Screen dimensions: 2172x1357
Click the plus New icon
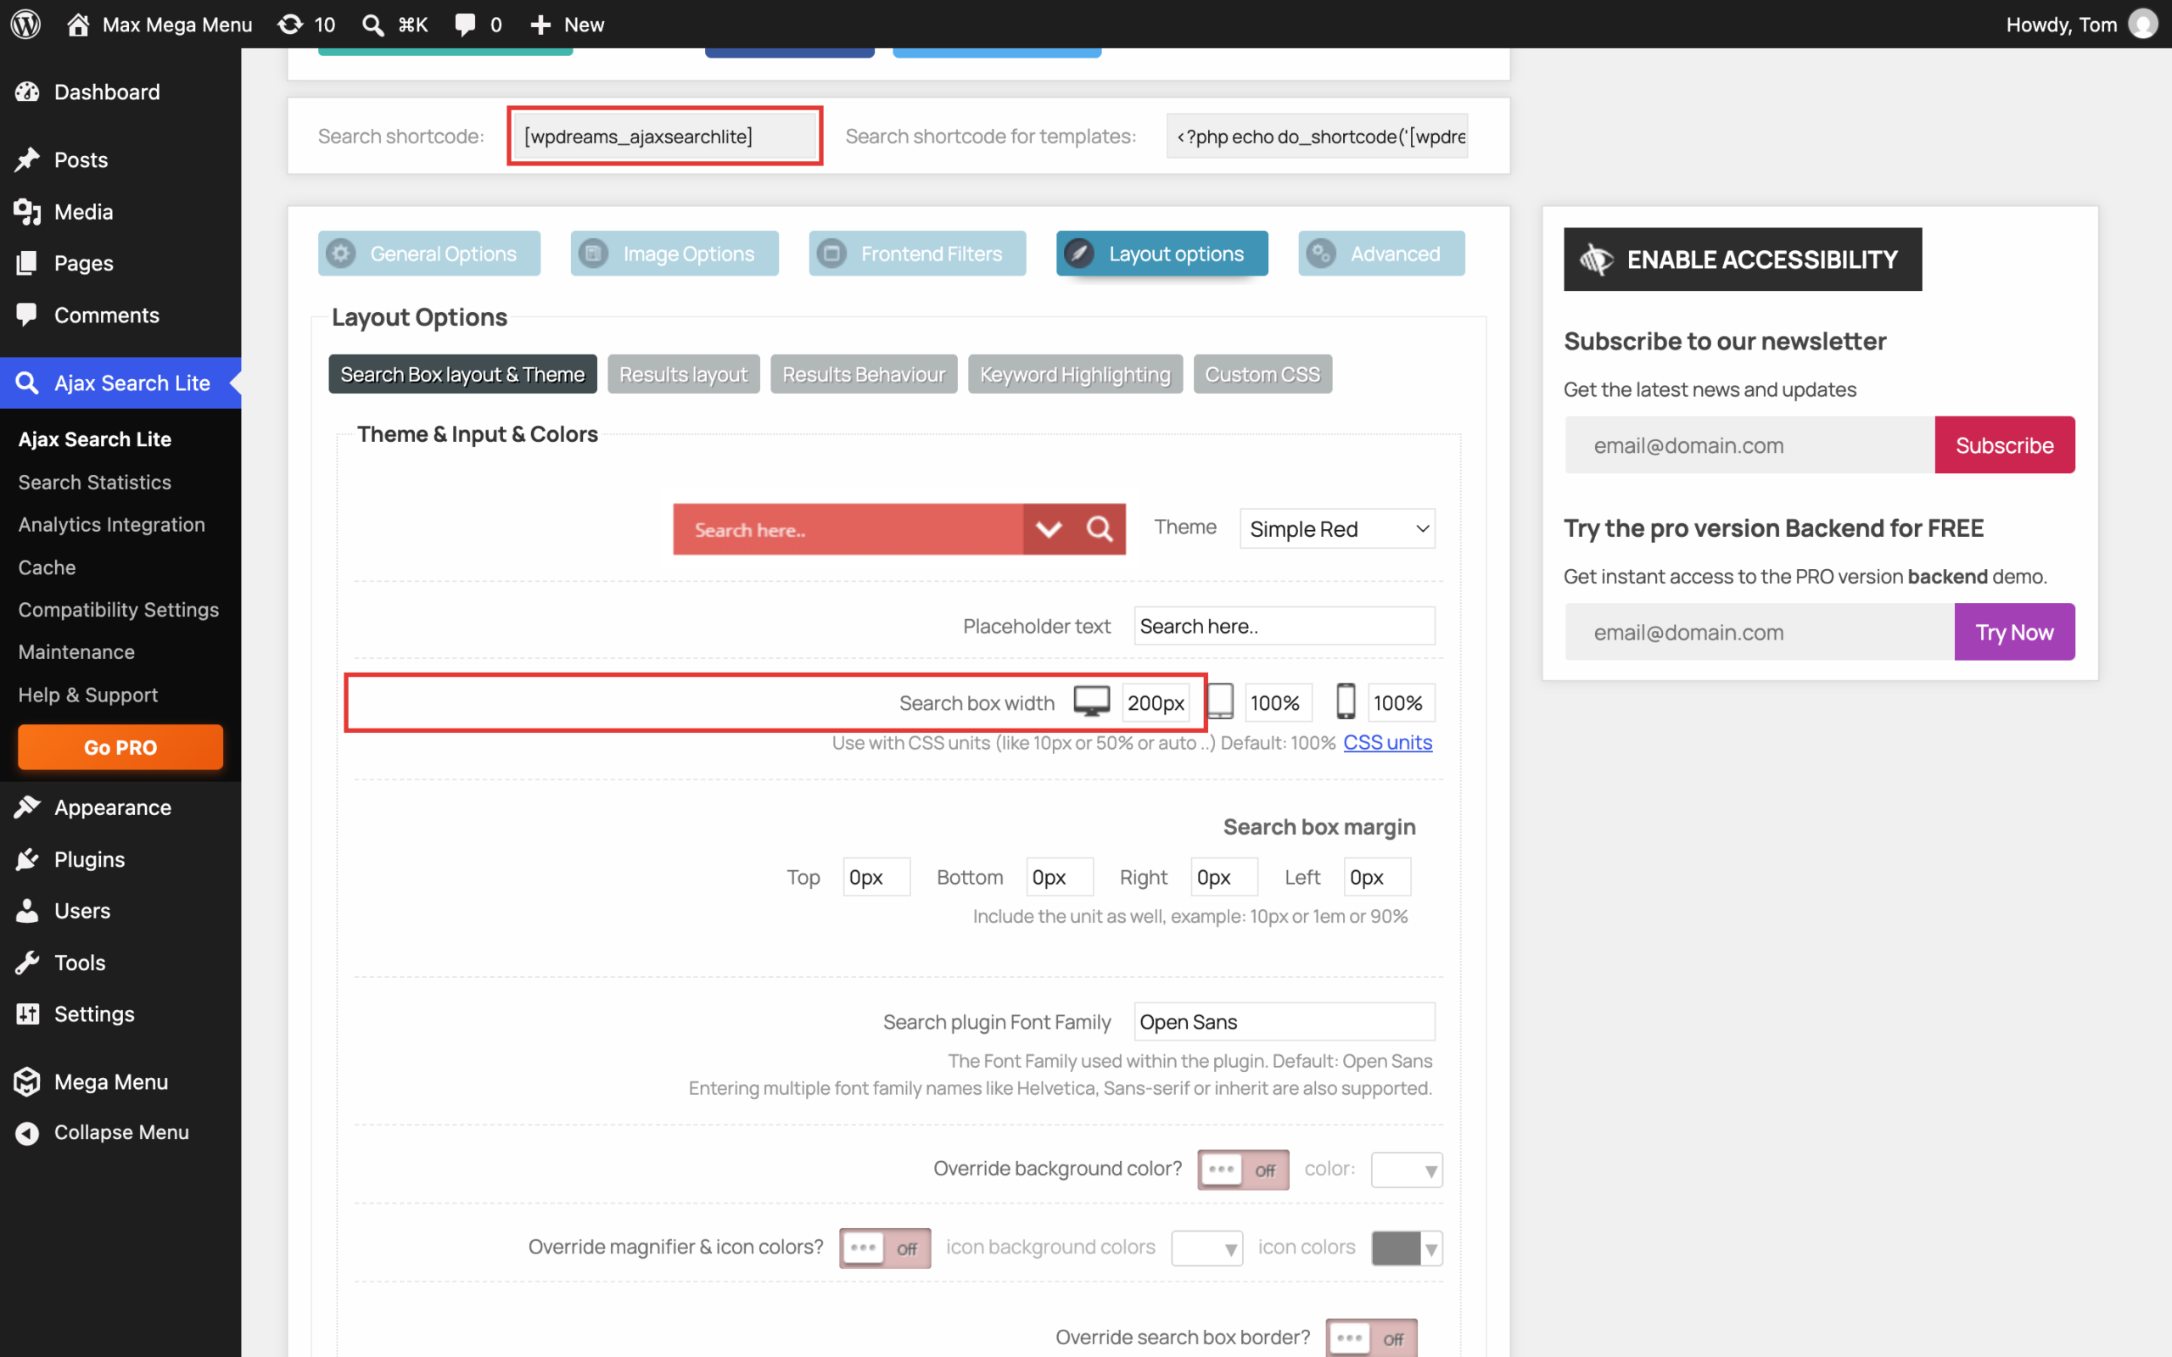540,25
